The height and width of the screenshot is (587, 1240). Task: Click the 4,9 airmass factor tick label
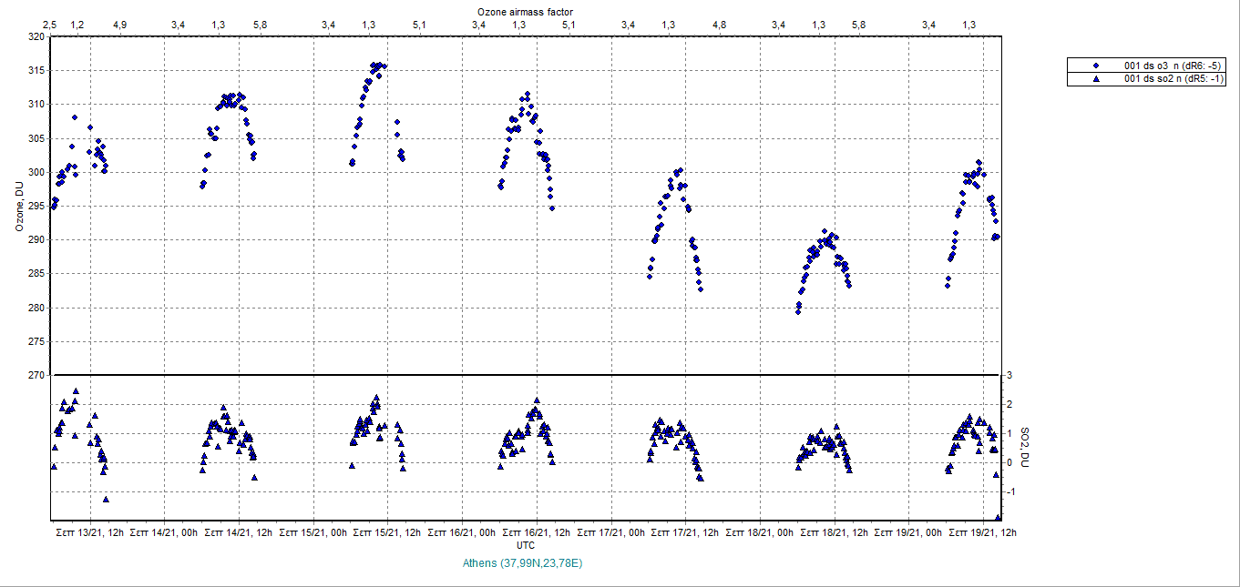click(x=120, y=25)
